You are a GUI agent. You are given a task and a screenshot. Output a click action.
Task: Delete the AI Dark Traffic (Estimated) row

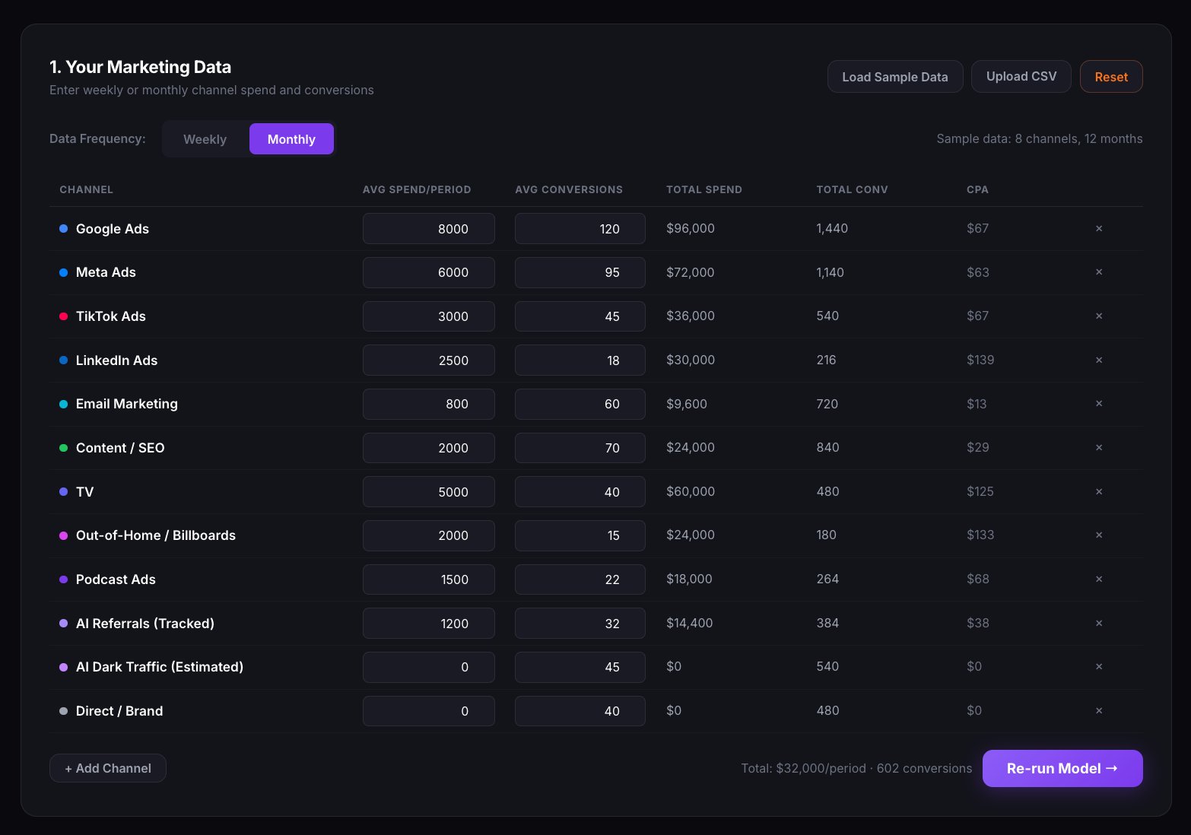[1099, 667]
